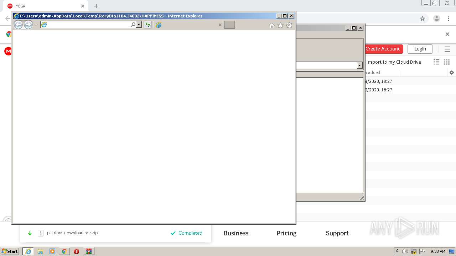Open the WinRAR icon on taskbar
Image resolution: width=456 pixels, height=256 pixels.
coord(89,251)
